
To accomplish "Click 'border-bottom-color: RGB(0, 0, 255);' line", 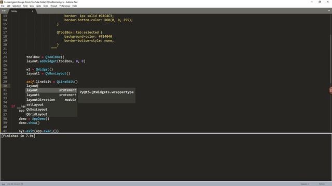I will (x=99, y=20).
